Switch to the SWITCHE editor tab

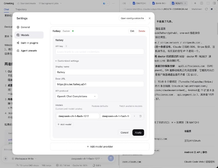140,3
